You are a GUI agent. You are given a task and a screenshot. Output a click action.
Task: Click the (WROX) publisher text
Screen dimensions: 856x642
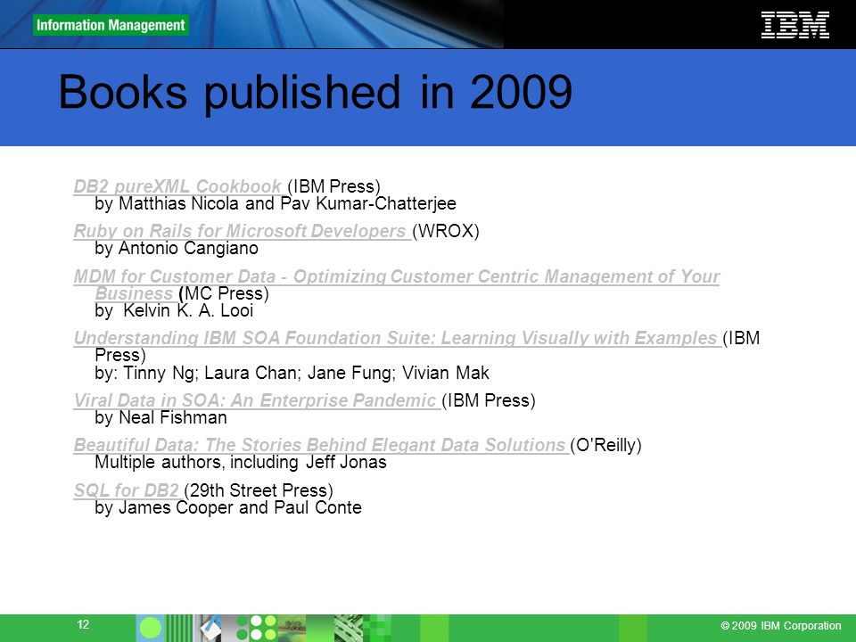pos(446,231)
